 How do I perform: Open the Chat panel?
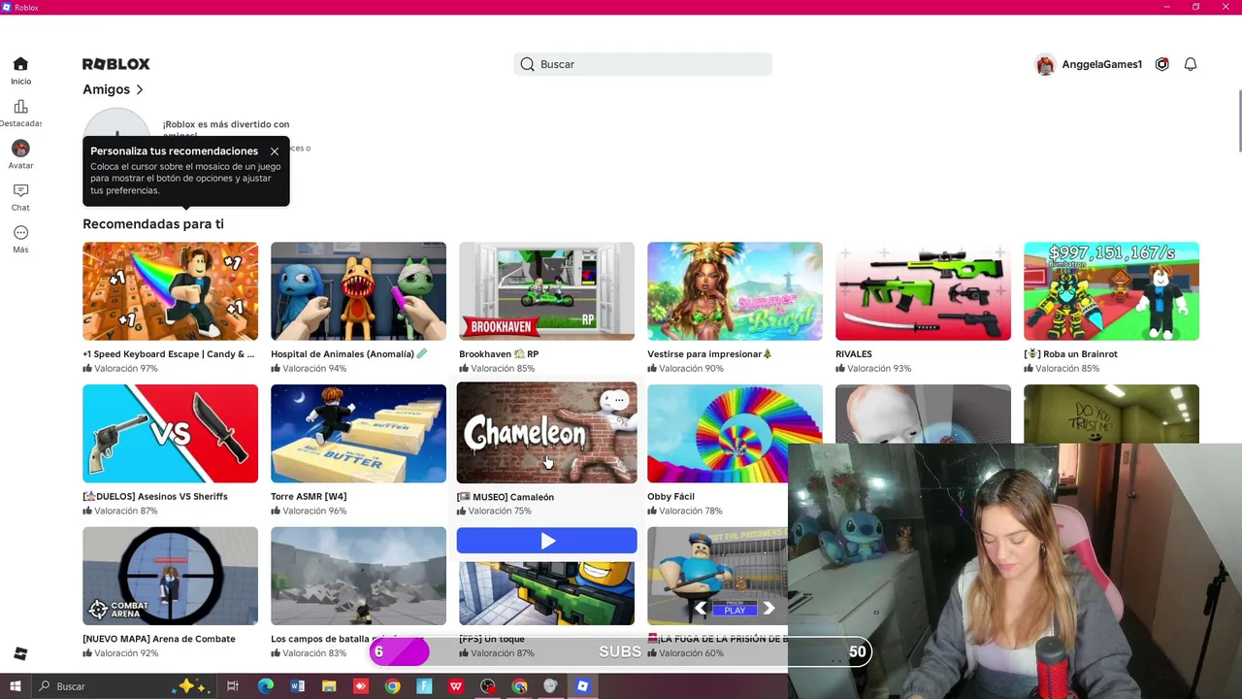point(20,197)
